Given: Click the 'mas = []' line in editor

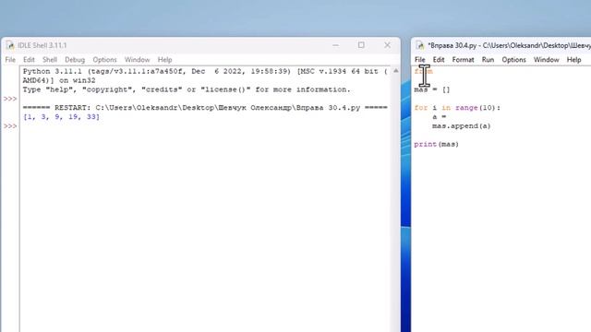Looking at the screenshot, I should coord(432,89).
